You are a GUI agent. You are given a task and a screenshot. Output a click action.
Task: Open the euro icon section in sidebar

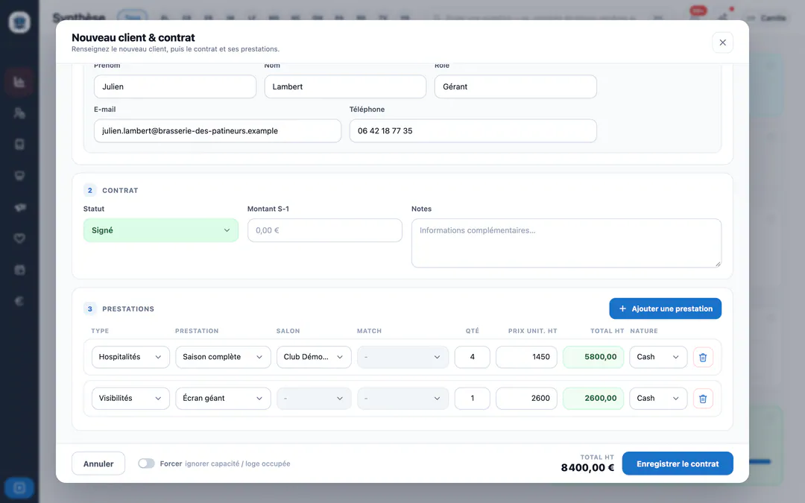pyautogui.click(x=19, y=301)
